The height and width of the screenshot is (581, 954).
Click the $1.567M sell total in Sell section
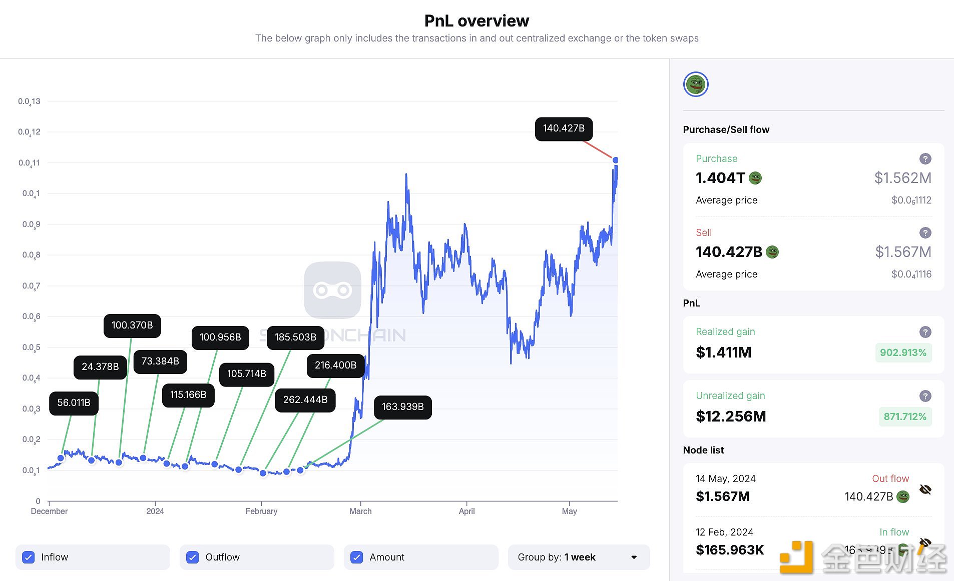click(903, 252)
